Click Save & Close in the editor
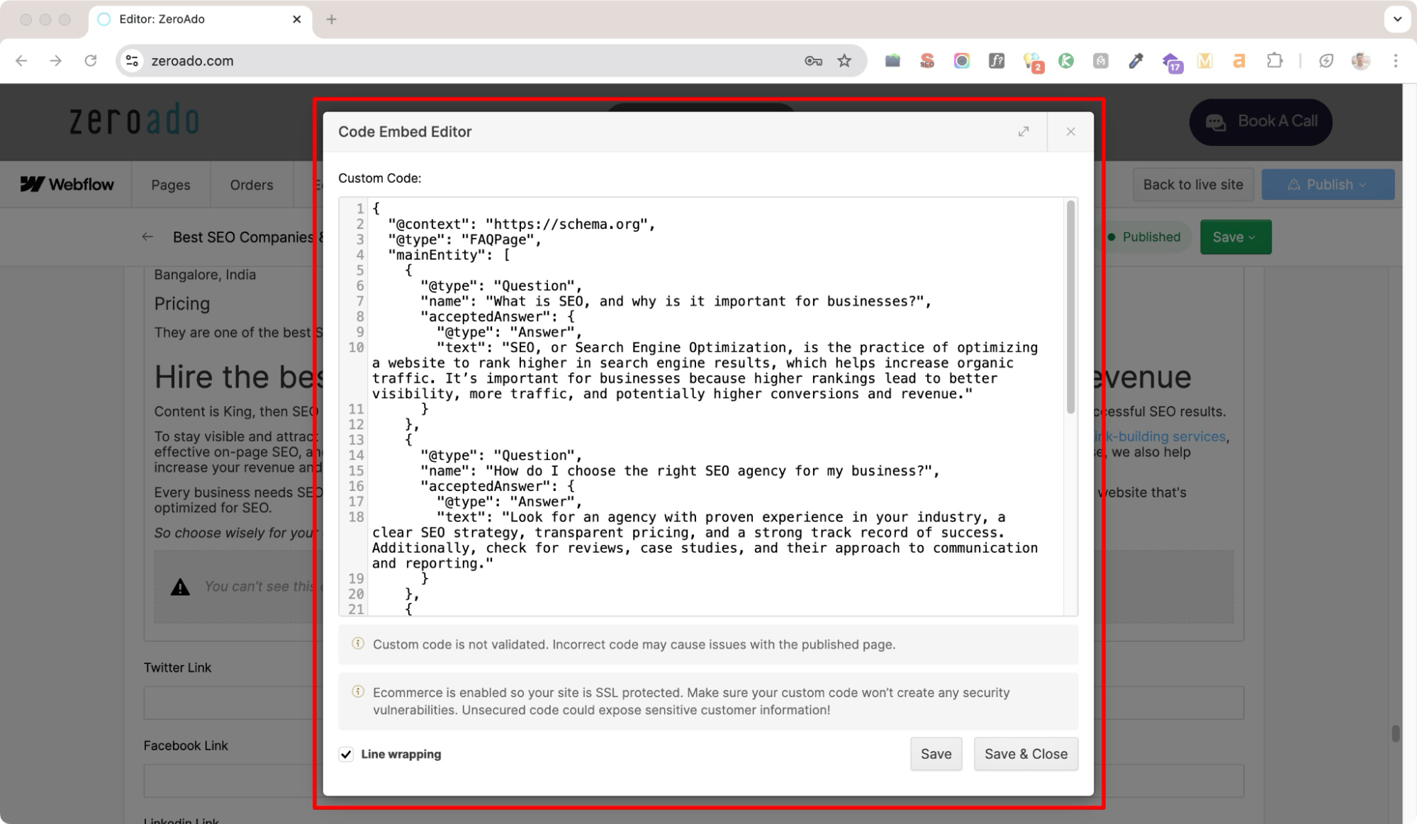The width and height of the screenshot is (1417, 824). point(1025,753)
